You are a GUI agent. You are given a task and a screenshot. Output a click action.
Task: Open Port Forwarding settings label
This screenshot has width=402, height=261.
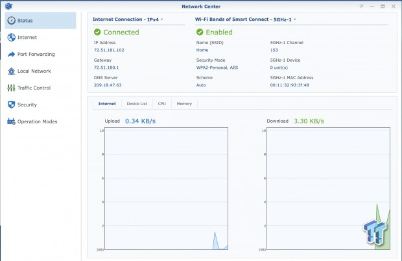click(36, 55)
